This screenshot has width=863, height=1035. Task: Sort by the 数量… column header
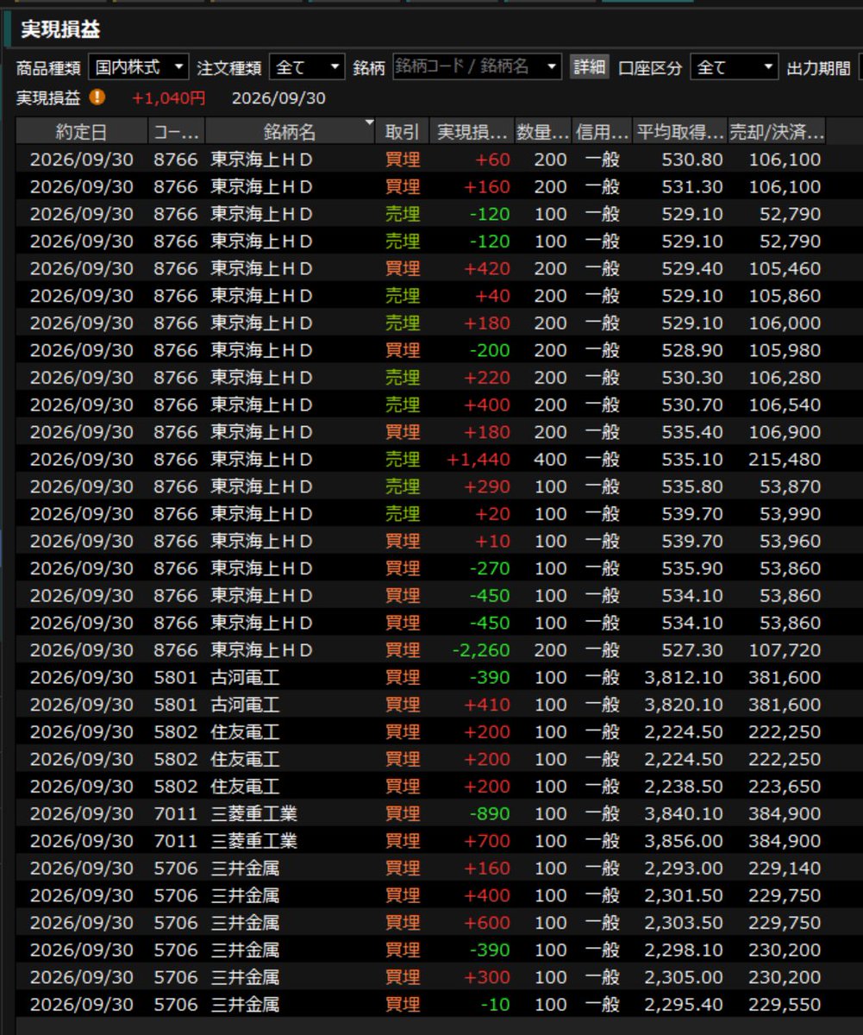(x=543, y=132)
